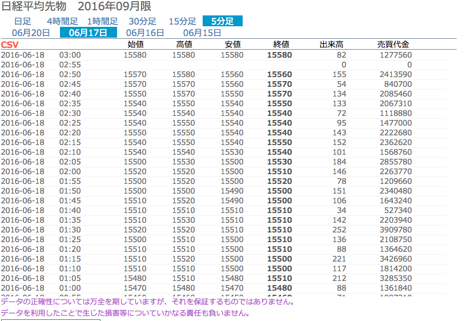Click trading value 3285350
This screenshot has height=321, width=467.
396,278
